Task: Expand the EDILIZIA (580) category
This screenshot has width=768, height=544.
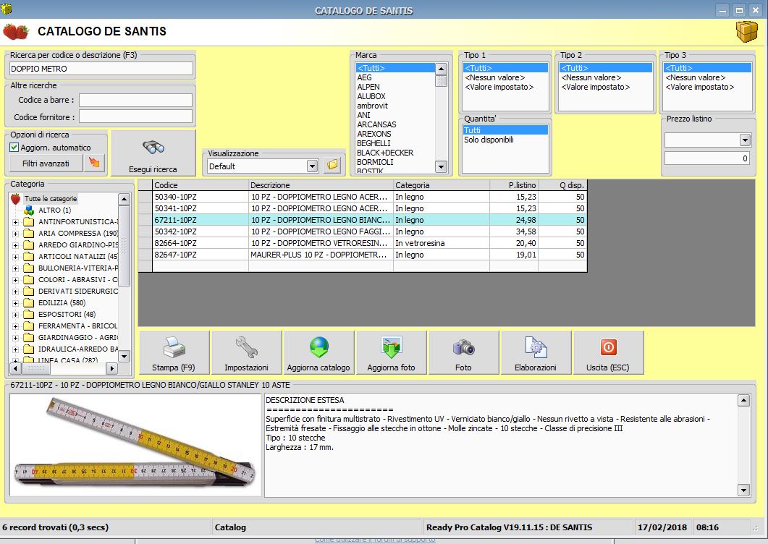Action: (x=16, y=302)
